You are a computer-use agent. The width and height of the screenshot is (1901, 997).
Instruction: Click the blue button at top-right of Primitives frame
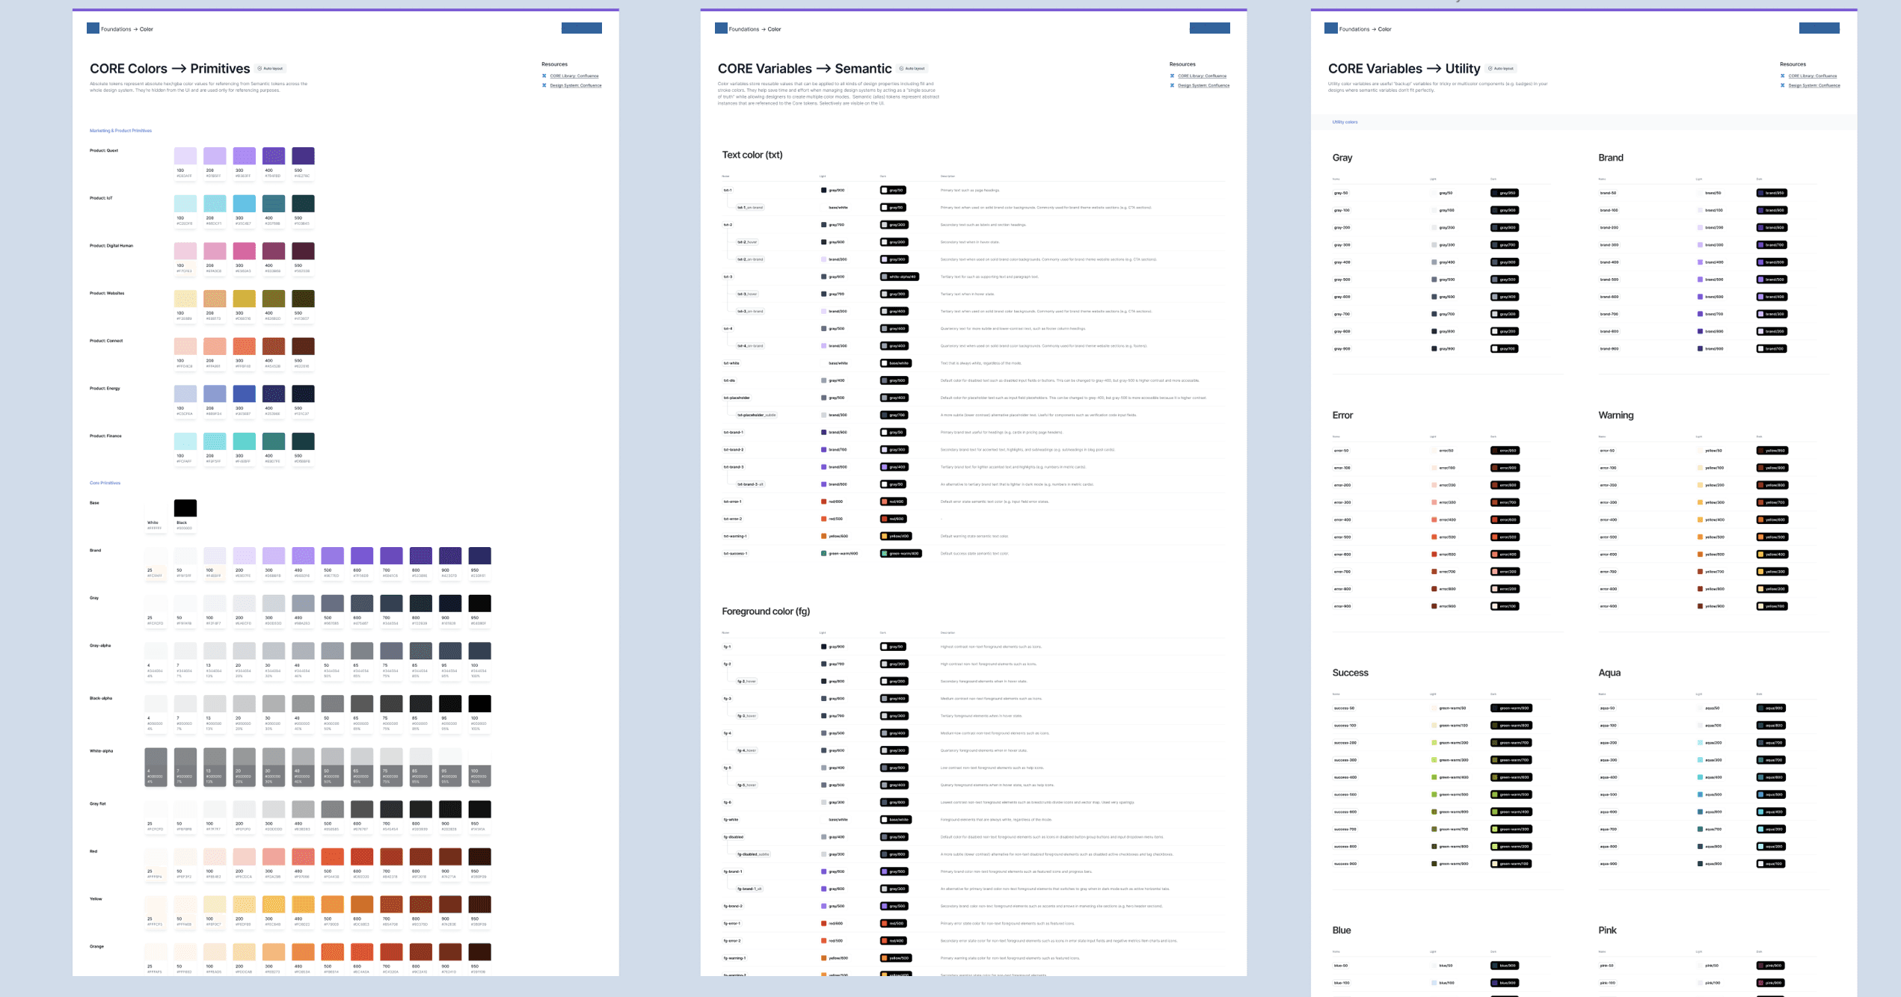[581, 28]
